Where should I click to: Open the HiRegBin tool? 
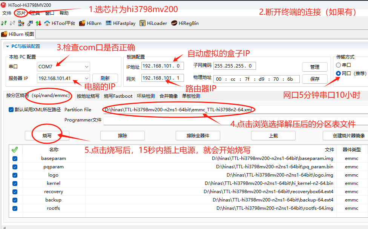point(174,23)
